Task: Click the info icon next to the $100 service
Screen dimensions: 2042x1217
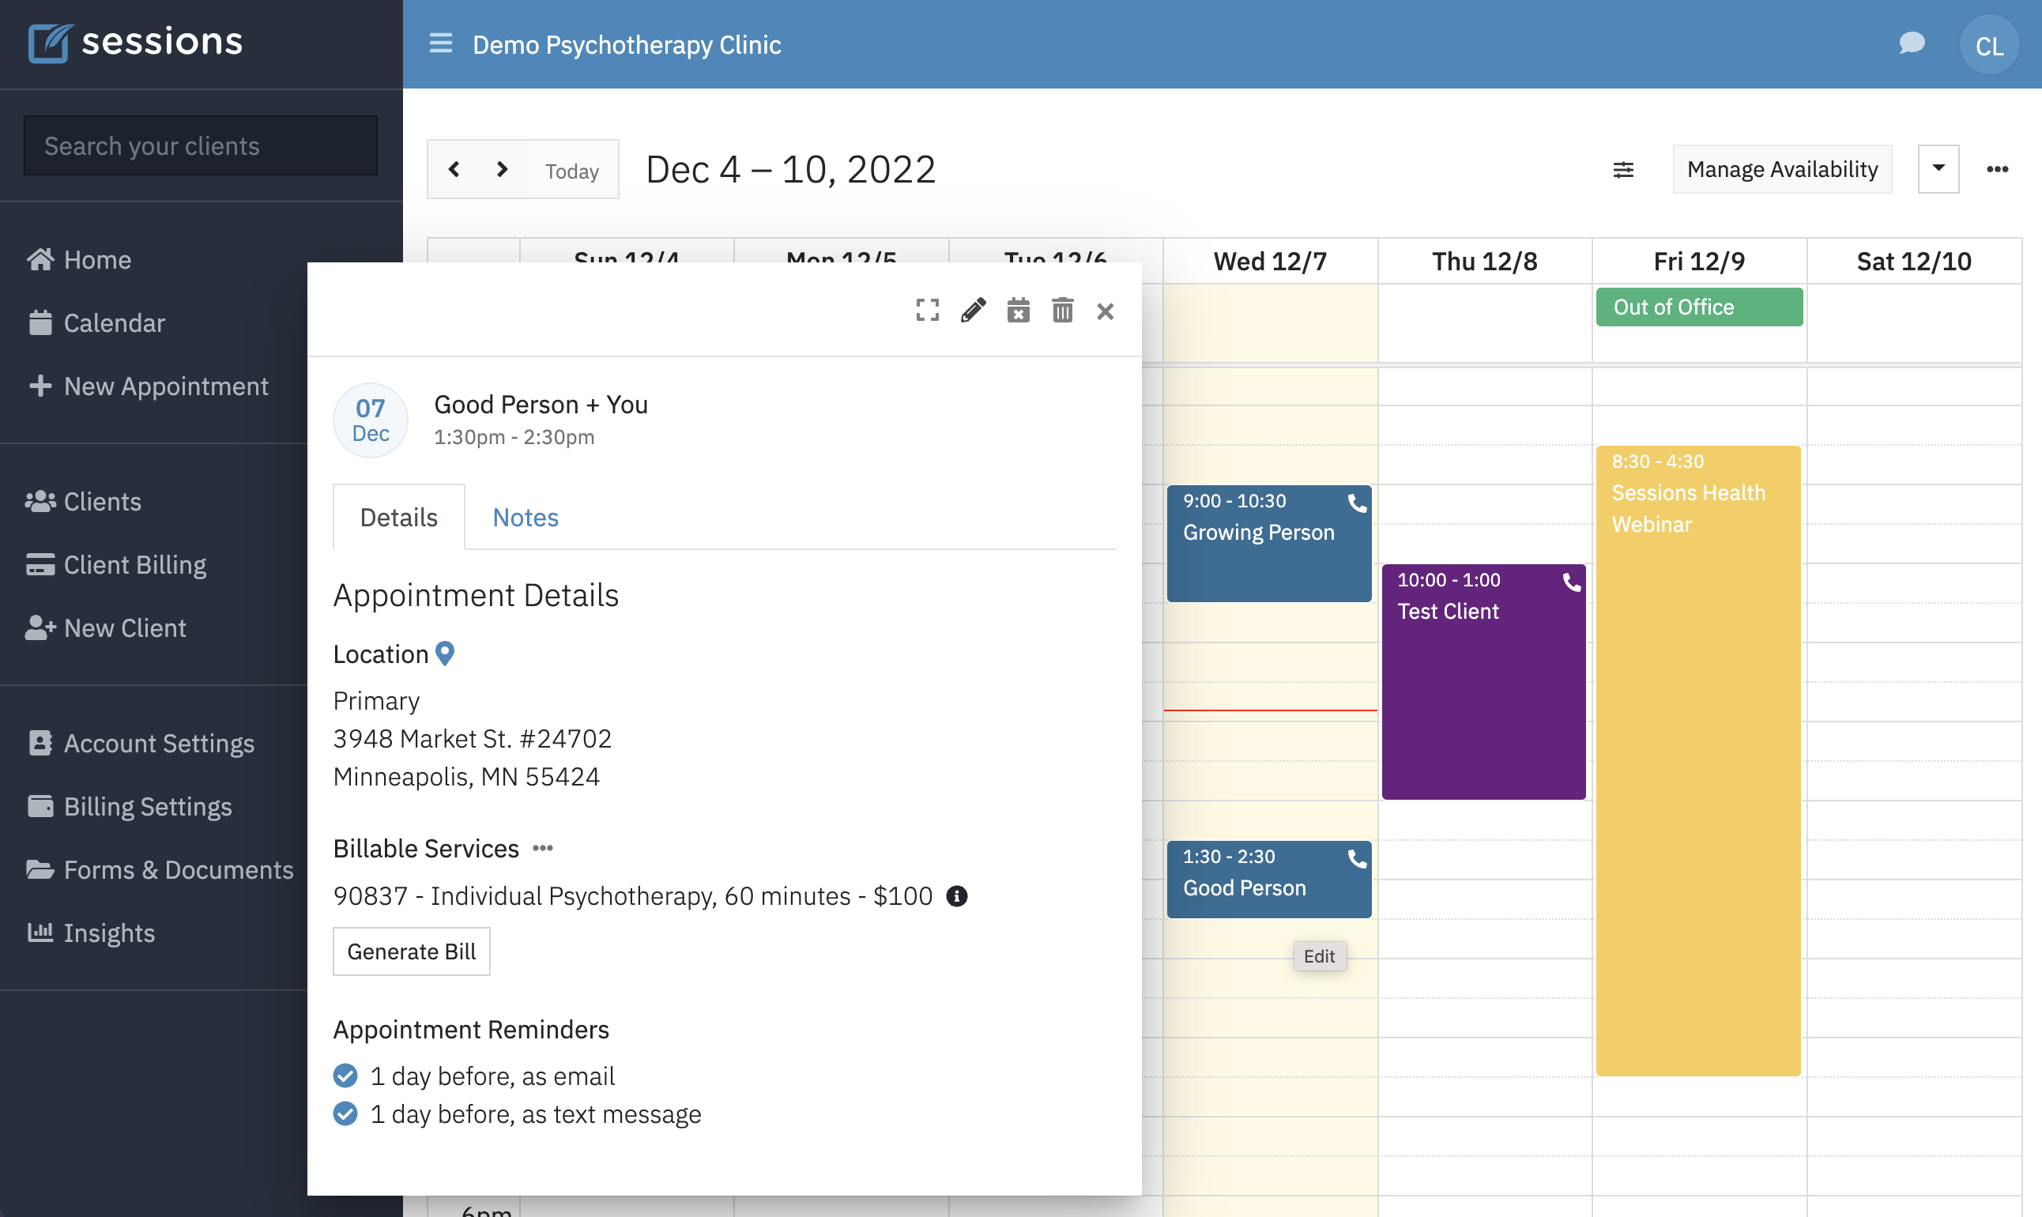Action: 957,896
